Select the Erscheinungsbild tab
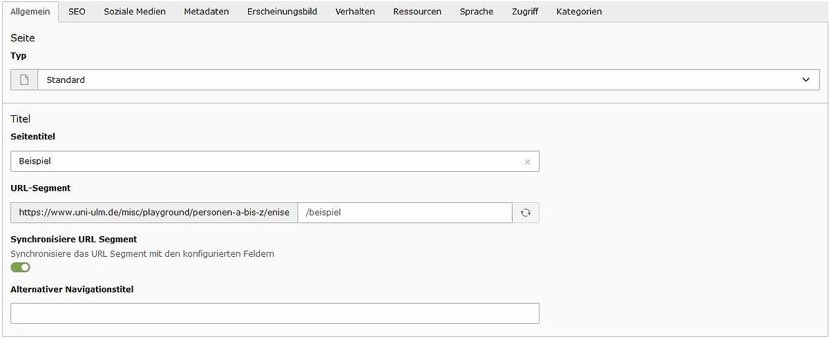 click(282, 12)
